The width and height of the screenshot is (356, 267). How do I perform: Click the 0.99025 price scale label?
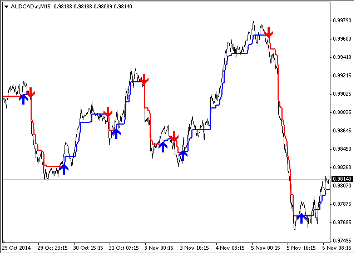(x=342, y=94)
